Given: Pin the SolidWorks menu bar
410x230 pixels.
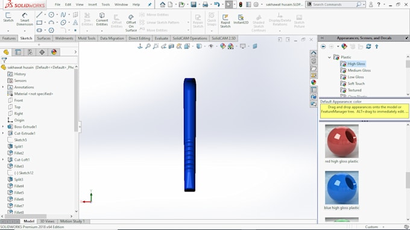Looking at the screenshot, I should [x=150, y=4].
